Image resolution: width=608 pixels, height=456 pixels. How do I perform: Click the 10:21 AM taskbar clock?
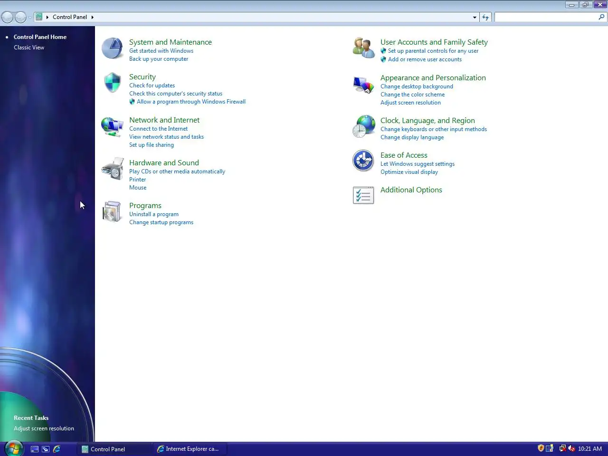(x=589, y=449)
